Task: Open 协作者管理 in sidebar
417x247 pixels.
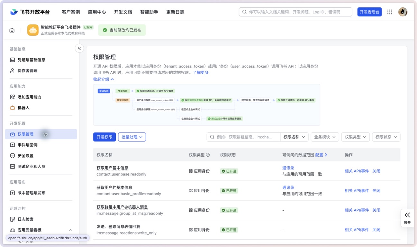Action: (x=41, y=71)
